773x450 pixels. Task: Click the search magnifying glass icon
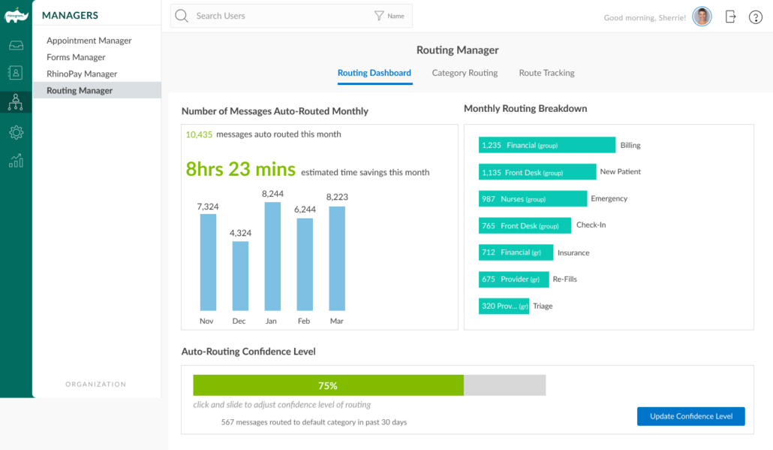coord(182,16)
